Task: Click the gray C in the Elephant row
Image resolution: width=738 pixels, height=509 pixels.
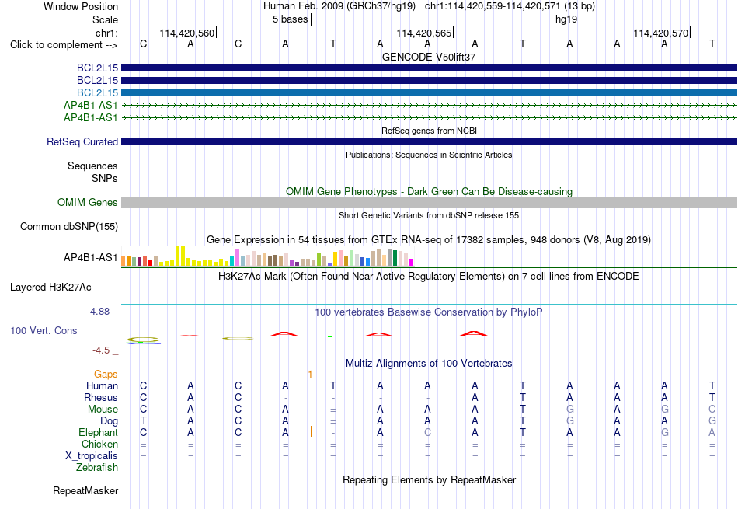Action: tap(427, 433)
